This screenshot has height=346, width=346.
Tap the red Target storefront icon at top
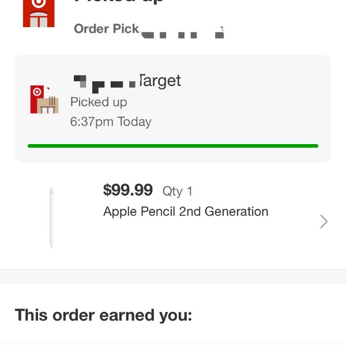point(39,13)
